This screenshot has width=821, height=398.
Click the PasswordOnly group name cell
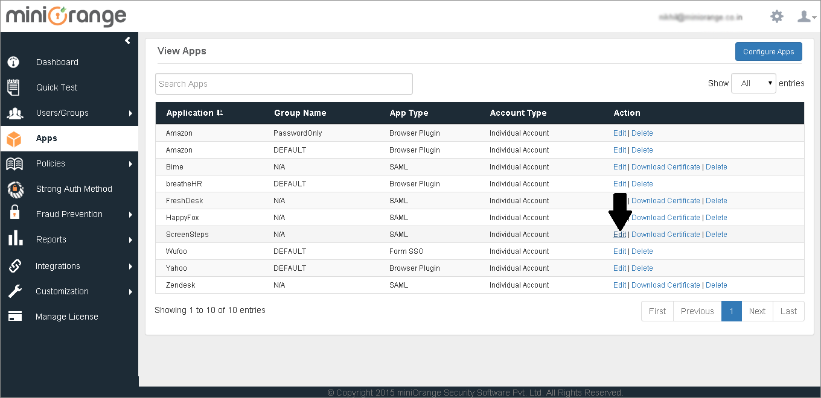[298, 133]
